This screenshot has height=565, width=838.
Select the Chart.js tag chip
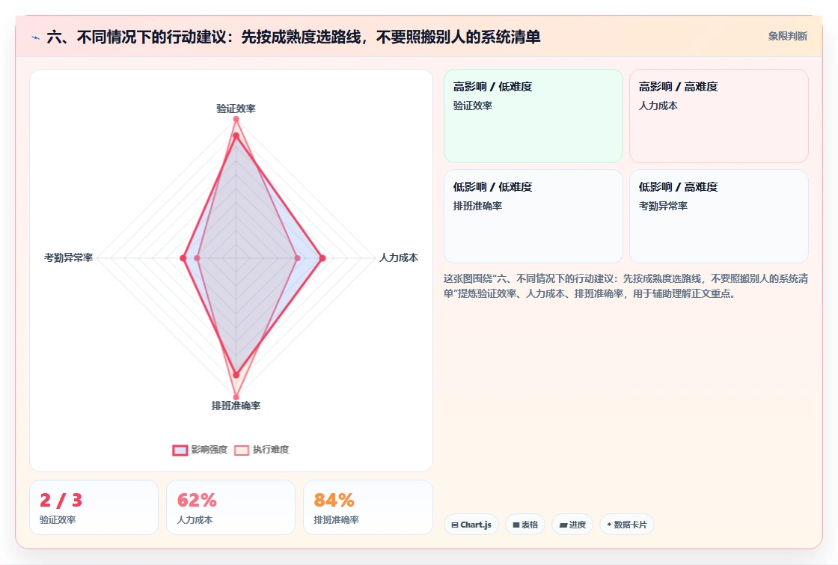(471, 525)
